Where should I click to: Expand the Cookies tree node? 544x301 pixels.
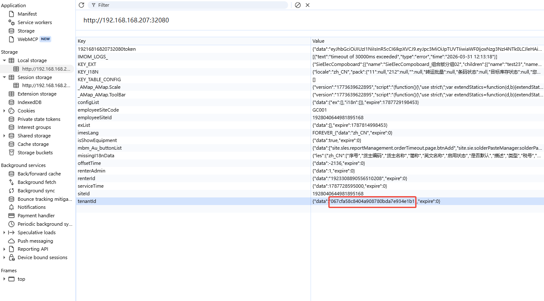[x=4, y=111]
